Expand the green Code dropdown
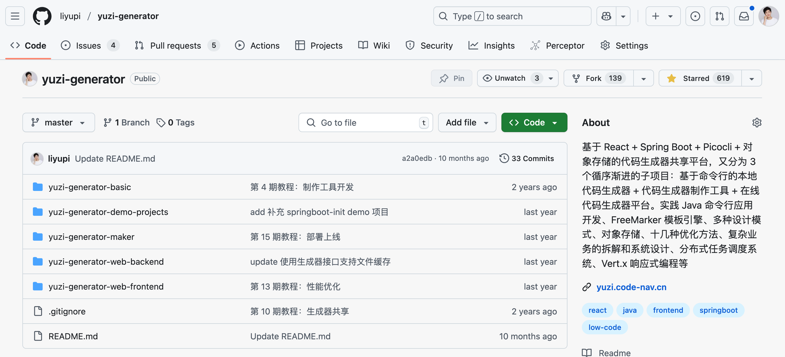The height and width of the screenshot is (357, 785). (534, 122)
